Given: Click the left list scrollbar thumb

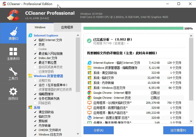Looking at the screenshot, I should [x=78, y=65].
